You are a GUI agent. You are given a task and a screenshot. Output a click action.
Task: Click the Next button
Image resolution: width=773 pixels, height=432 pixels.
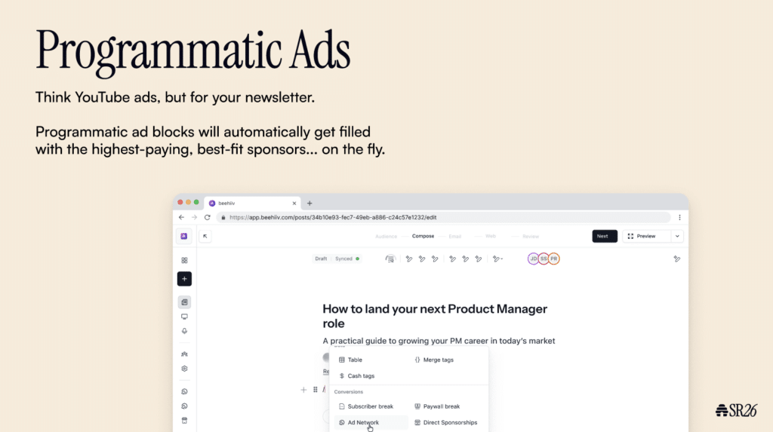(x=605, y=237)
